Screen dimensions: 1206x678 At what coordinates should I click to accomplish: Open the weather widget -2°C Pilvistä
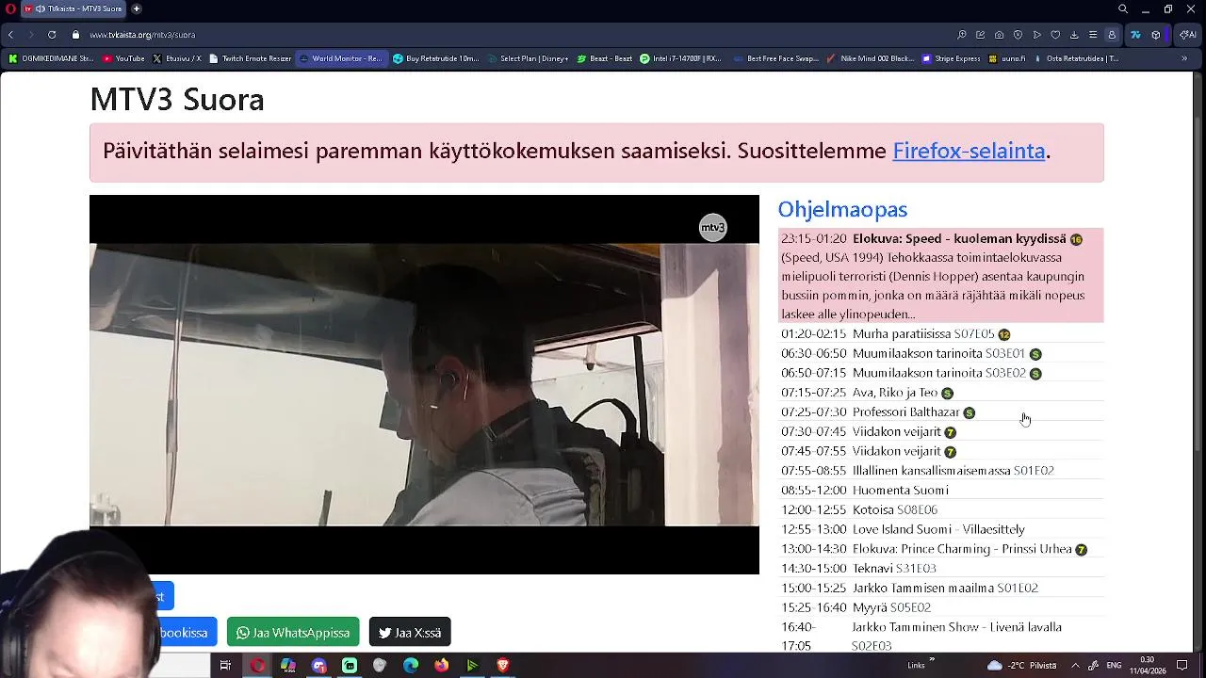click(1021, 666)
